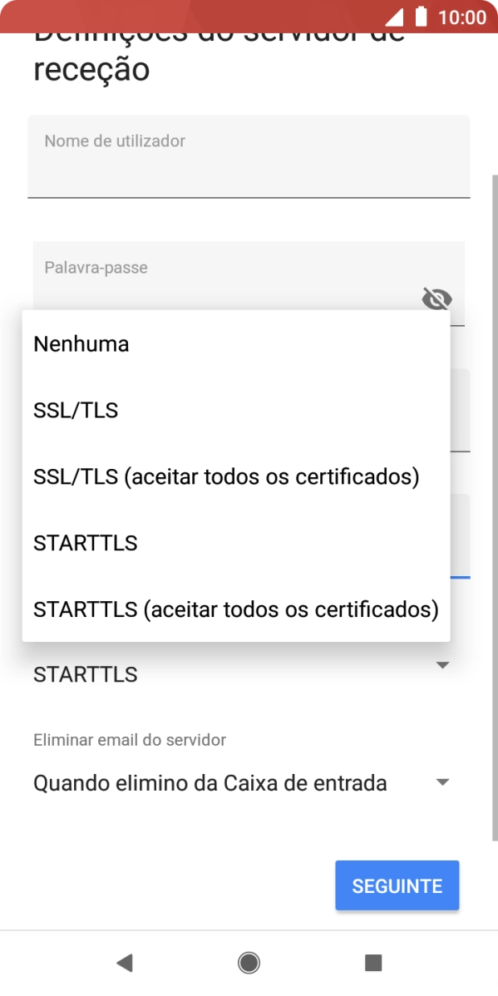Pick STARTTLS (aceitar todos os certificados)
498x996 pixels.
[235, 609]
